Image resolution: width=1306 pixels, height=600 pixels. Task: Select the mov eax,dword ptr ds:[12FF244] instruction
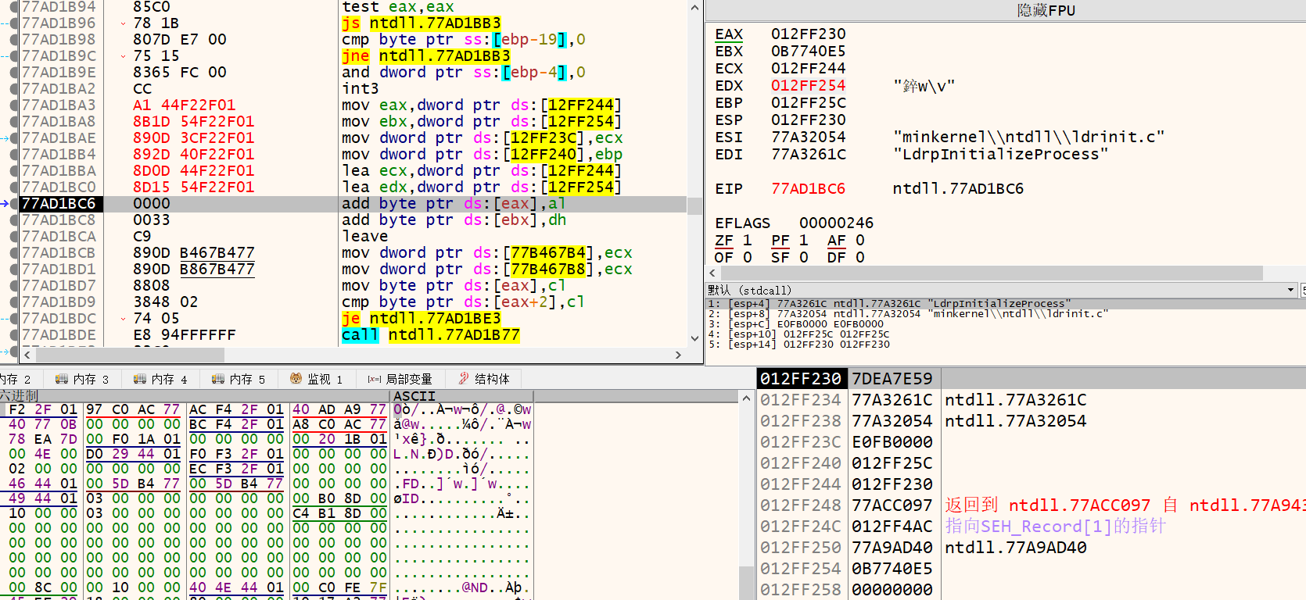point(482,105)
